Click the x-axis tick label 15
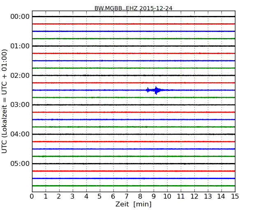 point(235,197)
